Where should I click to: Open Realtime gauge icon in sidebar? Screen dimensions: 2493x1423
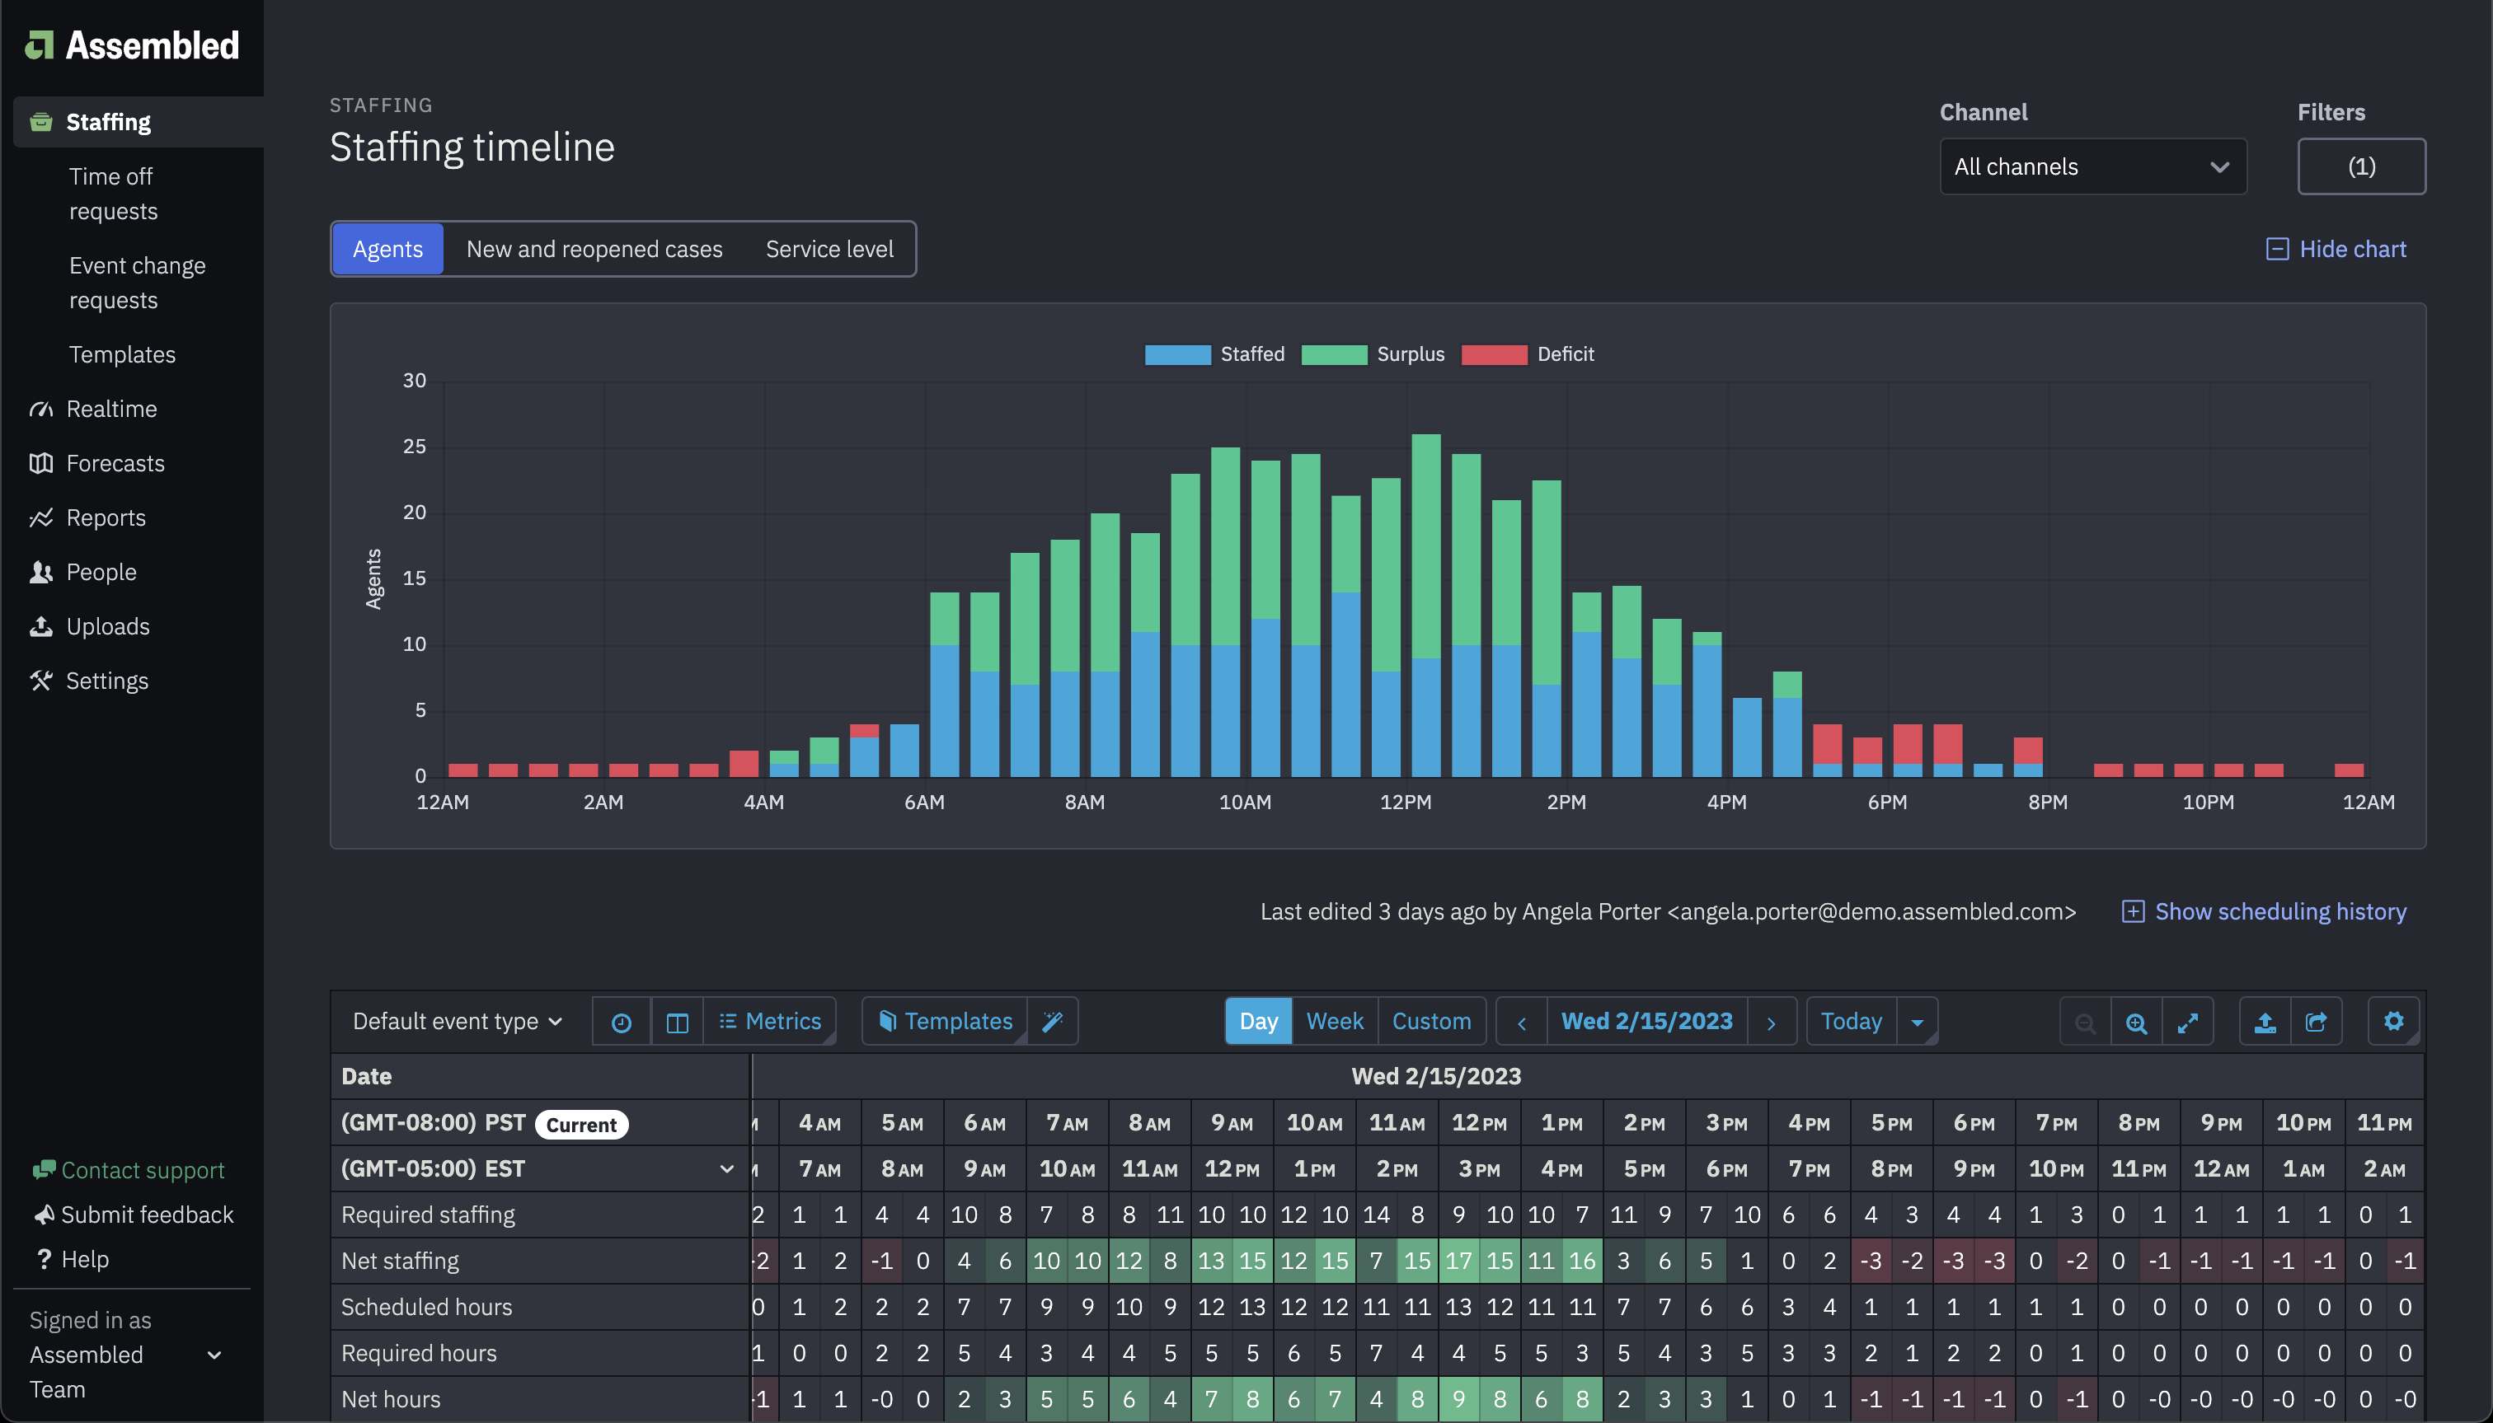[41, 409]
